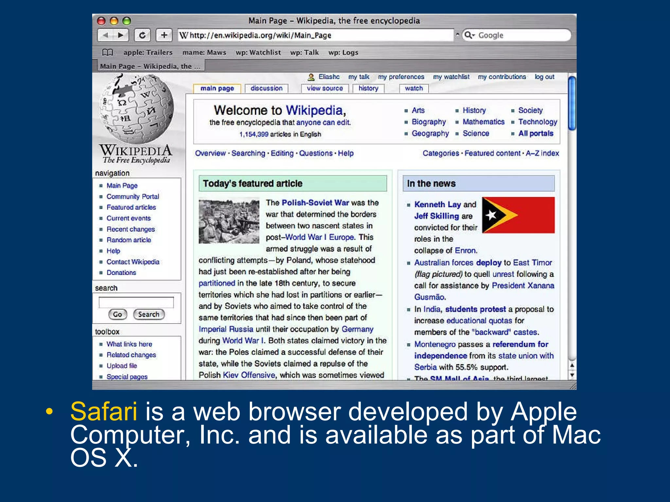Open Random article in navigation
670x502 pixels.
tap(129, 240)
